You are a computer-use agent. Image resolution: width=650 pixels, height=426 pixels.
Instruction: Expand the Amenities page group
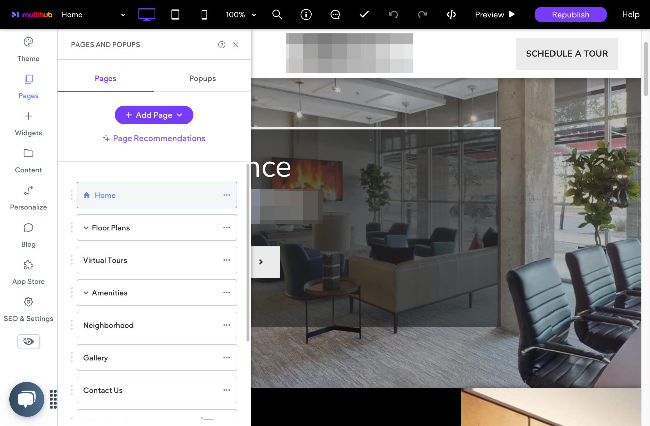click(86, 293)
